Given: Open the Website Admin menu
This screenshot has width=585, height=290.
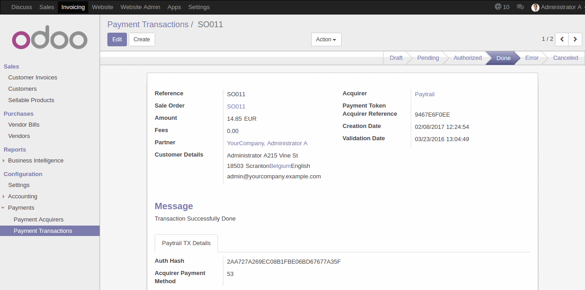Looking at the screenshot, I should [140, 7].
